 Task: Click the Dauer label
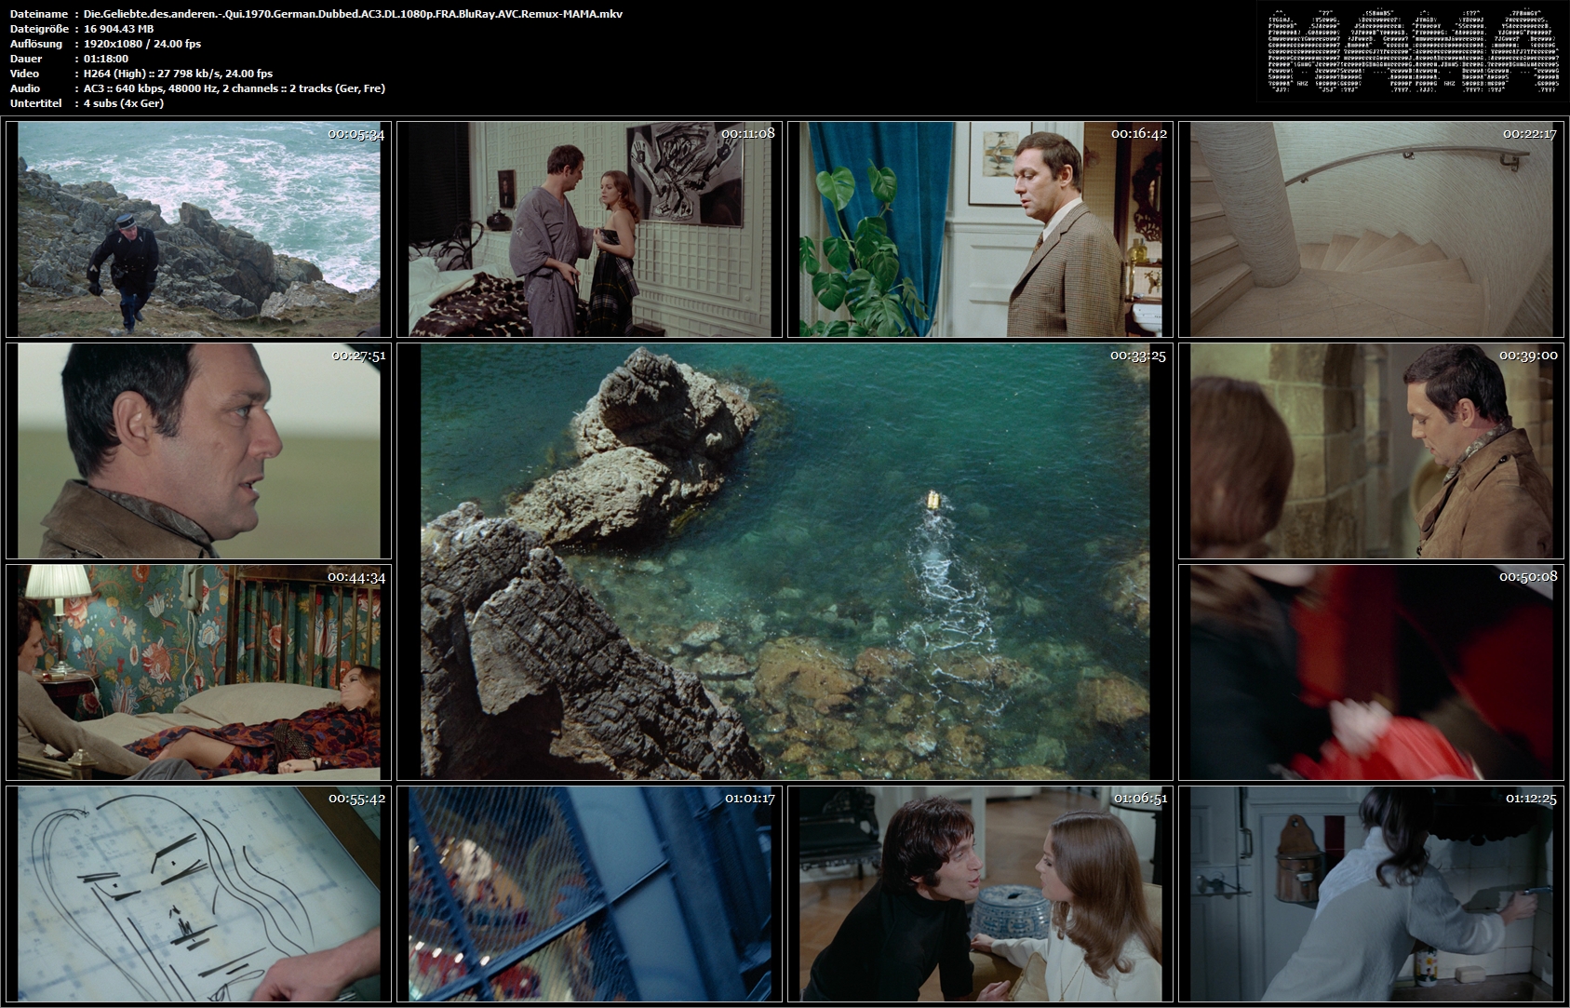(x=25, y=59)
